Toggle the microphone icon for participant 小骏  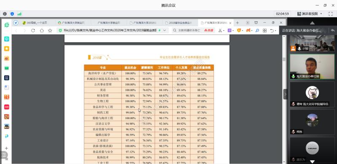pos(299,49)
